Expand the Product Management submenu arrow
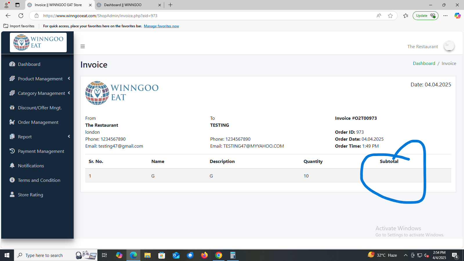Viewport: 464px width, 261px height. 69,78
